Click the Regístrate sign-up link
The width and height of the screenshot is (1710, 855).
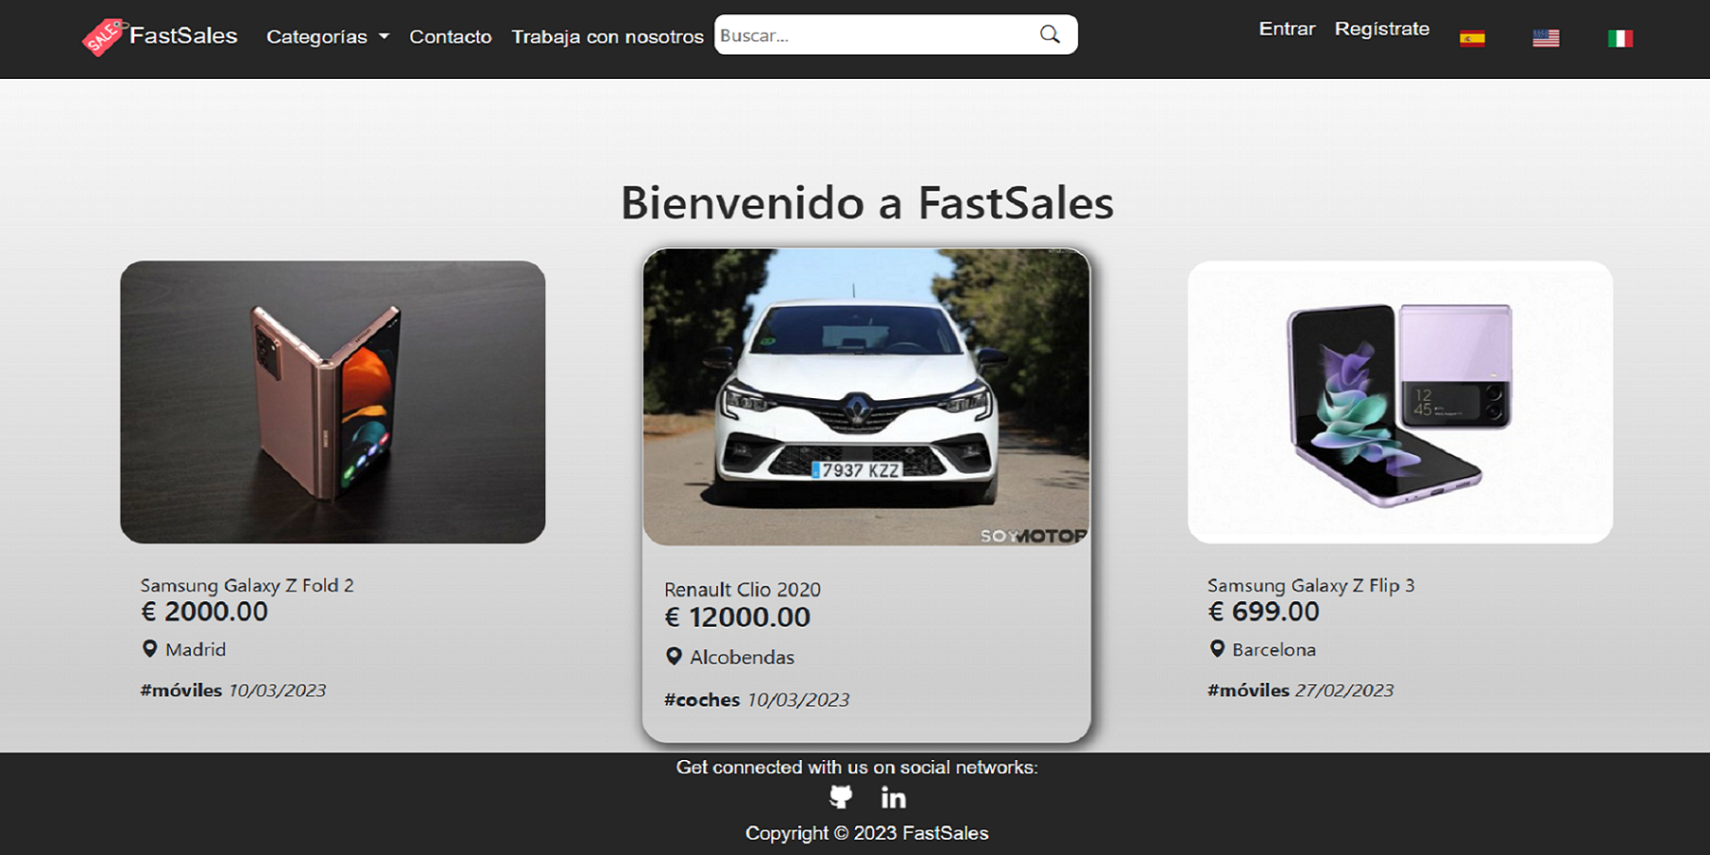tap(1382, 28)
